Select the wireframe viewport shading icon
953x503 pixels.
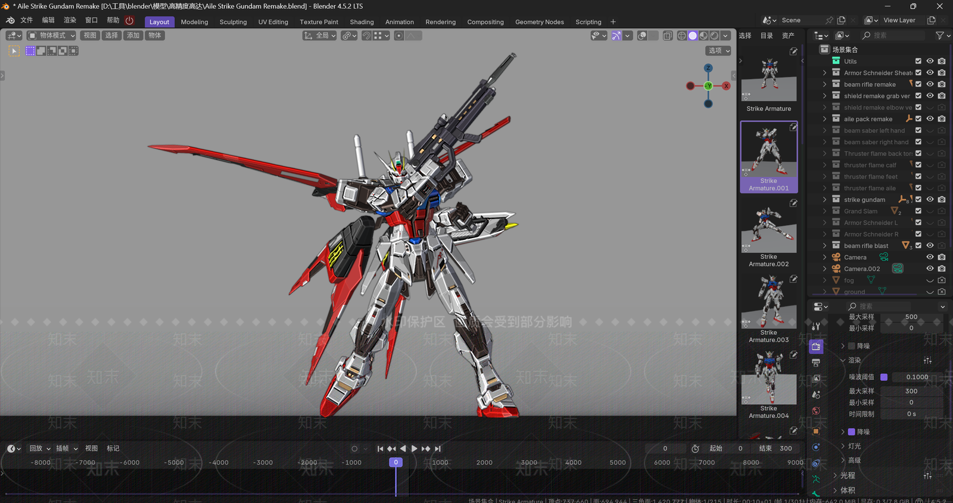coord(682,36)
